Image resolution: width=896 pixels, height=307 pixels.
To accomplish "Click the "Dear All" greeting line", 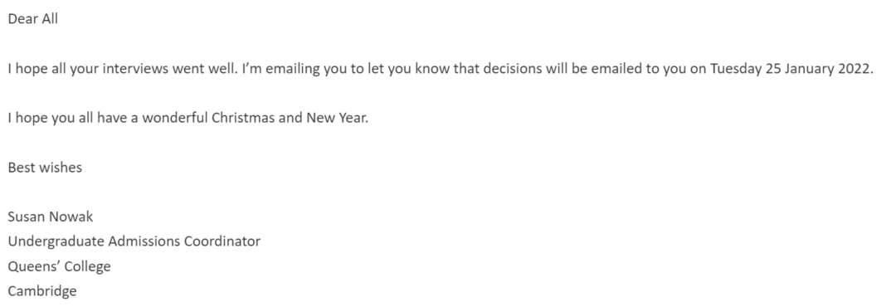I will click(33, 19).
